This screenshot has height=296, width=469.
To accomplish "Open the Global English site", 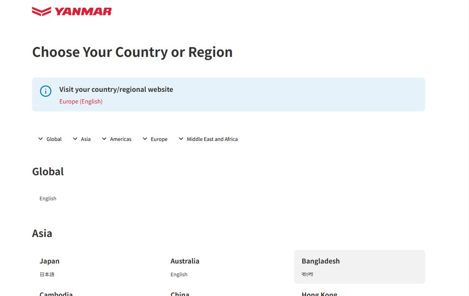I will point(48,198).
